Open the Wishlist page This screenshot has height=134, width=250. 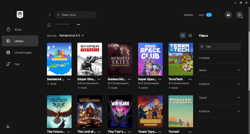tap(188, 15)
